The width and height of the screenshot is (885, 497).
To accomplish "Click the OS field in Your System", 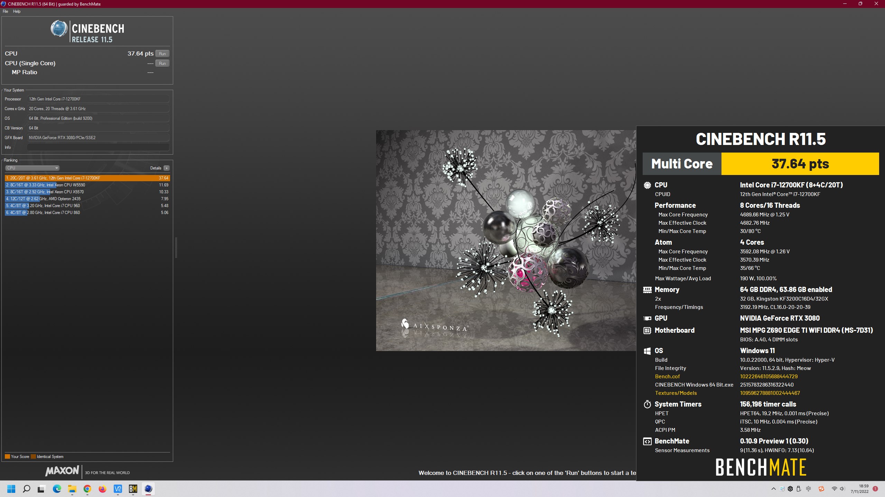I will pos(98,118).
